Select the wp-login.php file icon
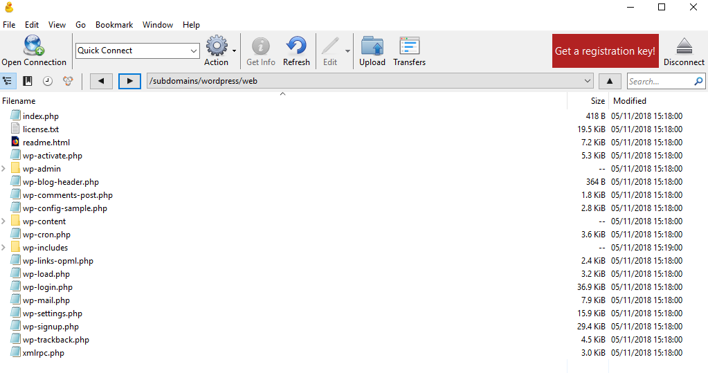The width and height of the screenshot is (708, 373). [x=15, y=286]
